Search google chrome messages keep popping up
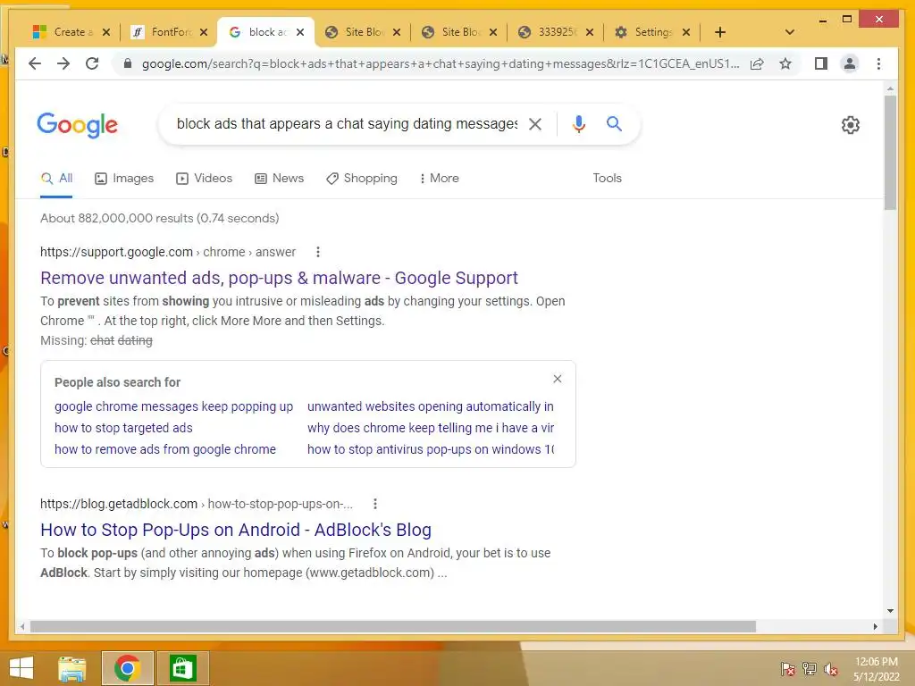The image size is (915, 686). (174, 406)
